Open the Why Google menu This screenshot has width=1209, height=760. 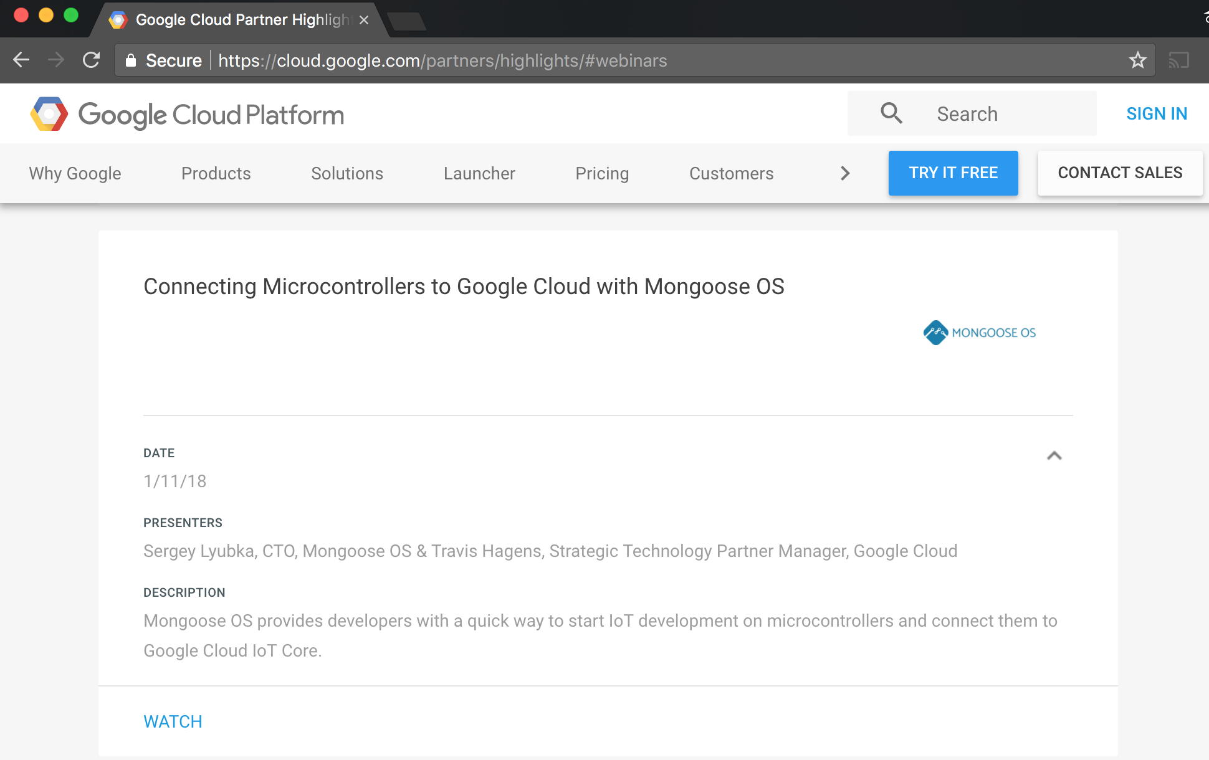click(x=75, y=173)
